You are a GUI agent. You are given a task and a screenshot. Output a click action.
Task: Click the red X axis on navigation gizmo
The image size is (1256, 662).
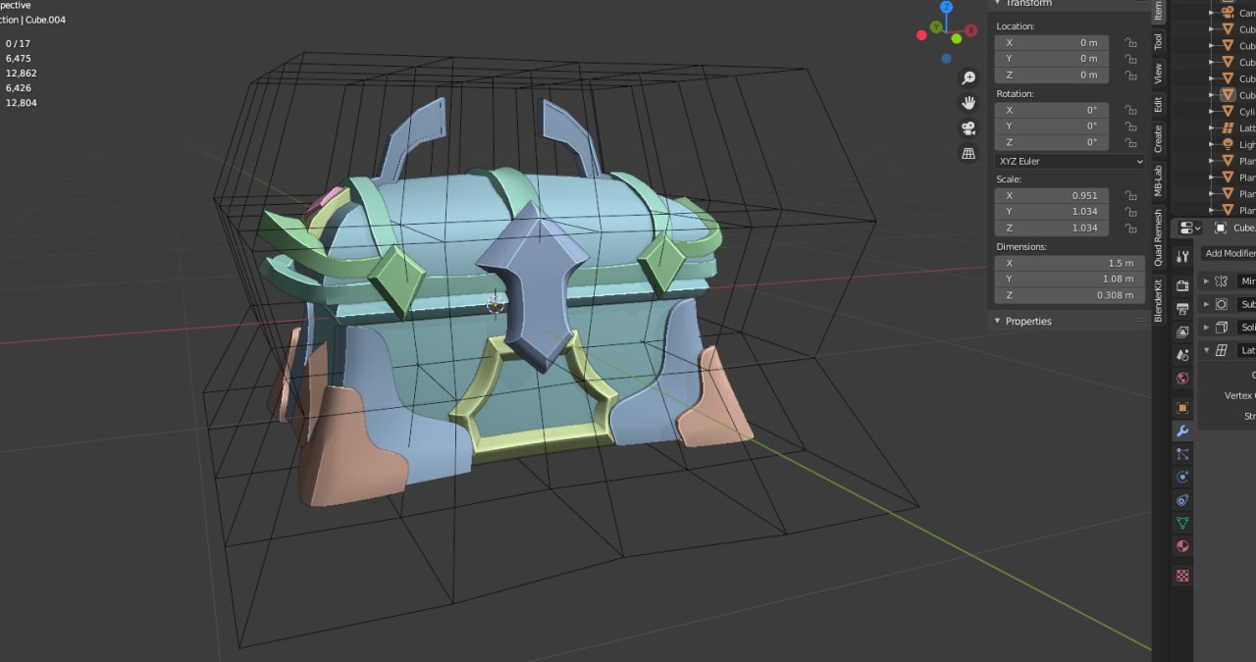[971, 30]
